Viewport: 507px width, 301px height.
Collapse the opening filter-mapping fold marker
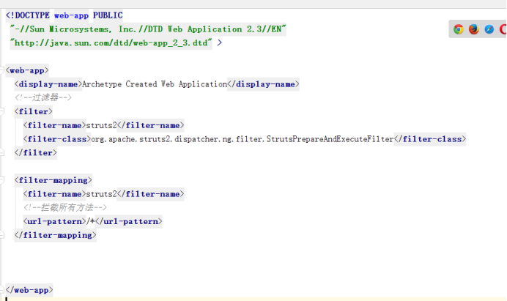(x=1, y=180)
